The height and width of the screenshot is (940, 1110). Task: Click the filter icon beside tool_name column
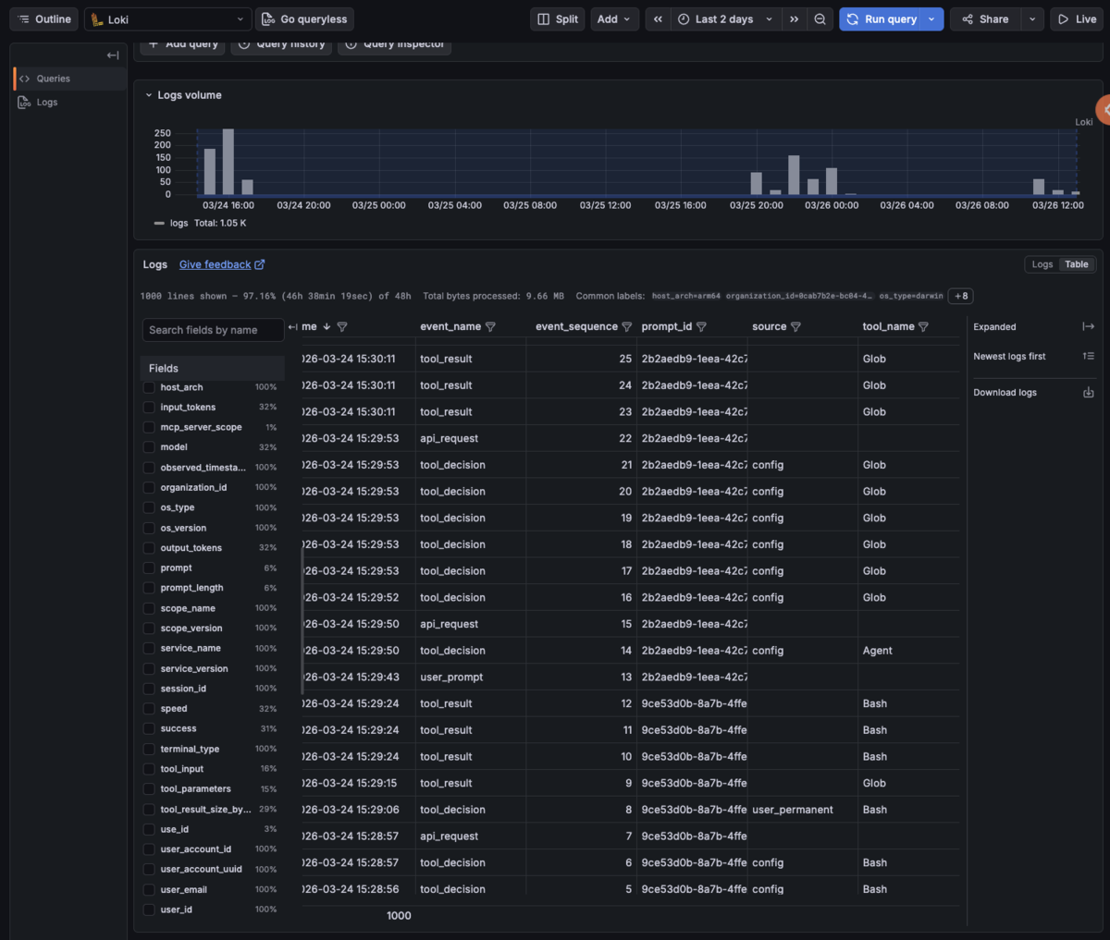pyautogui.click(x=923, y=327)
